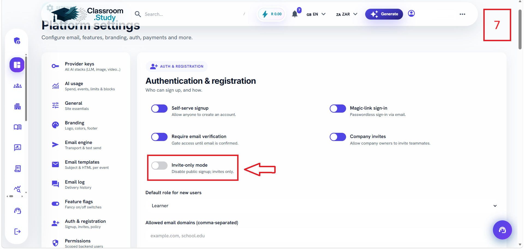Select Auth & registration settings section
The height and width of the screenshot is (249, 524).
(86, 224)
